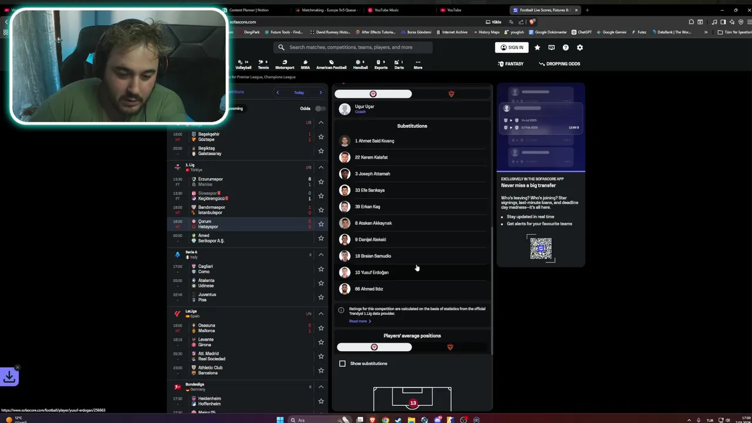Select the Volleyball sport icon
Screen dimensions: 752x423
[243, 65]
